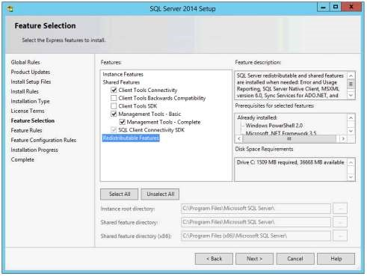Viewport: 367px width, 276px height.
Task: Click the down arrow in the Disk Space Requirements scrollbar
Action: (x=351, y=177)
